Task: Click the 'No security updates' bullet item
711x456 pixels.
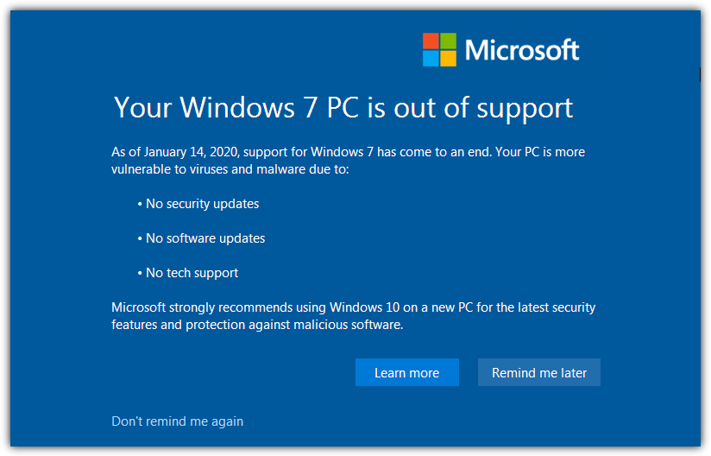Action: 198,204
